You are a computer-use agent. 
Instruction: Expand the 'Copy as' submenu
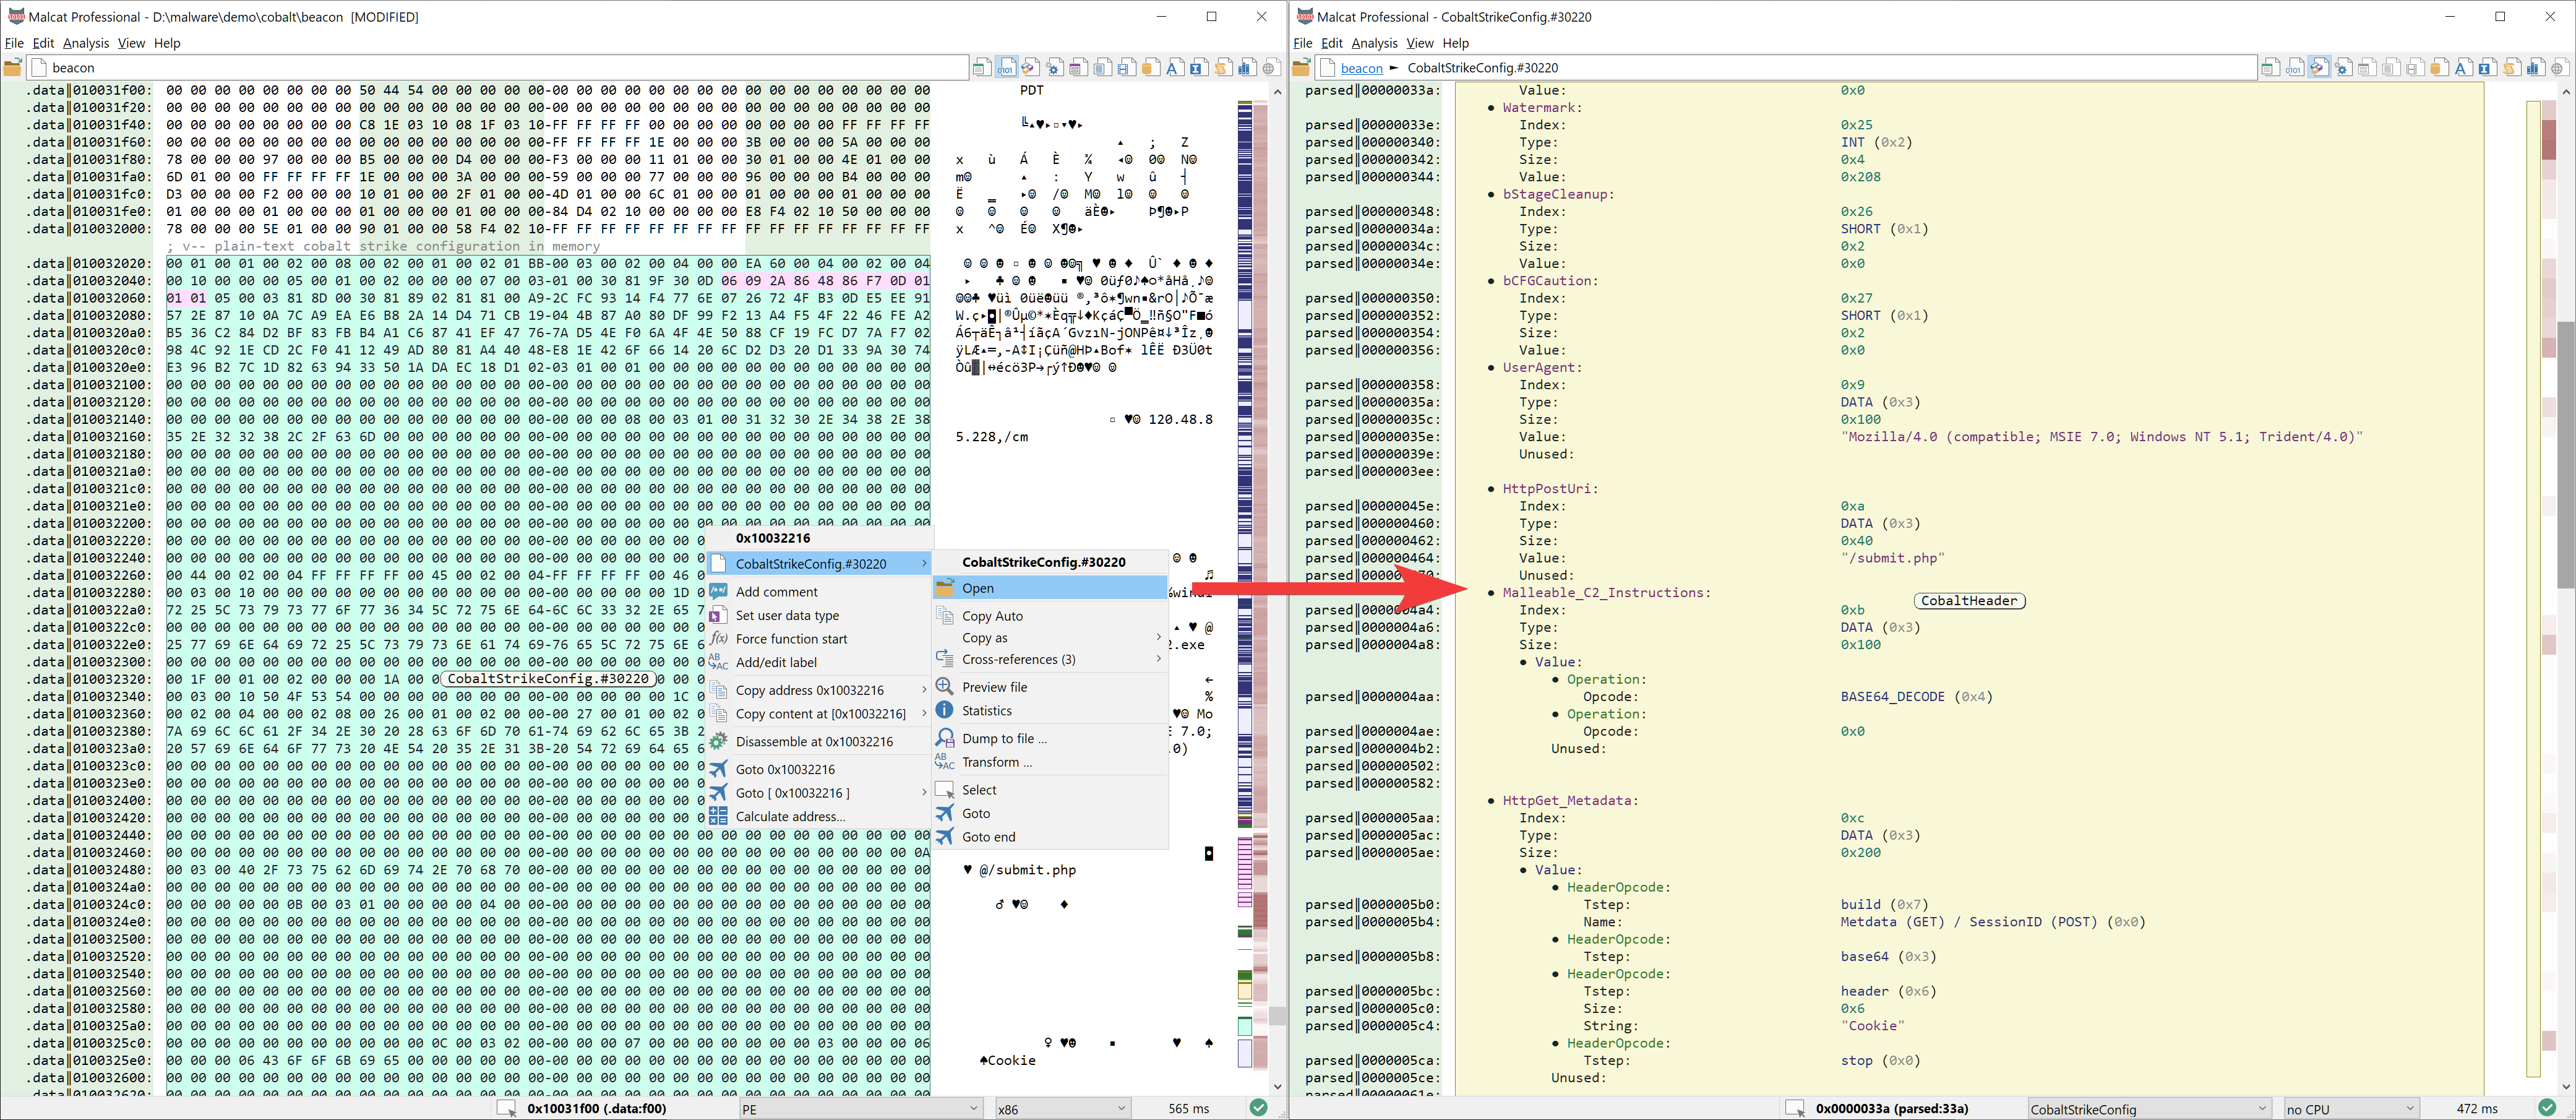coord(1050,638)
